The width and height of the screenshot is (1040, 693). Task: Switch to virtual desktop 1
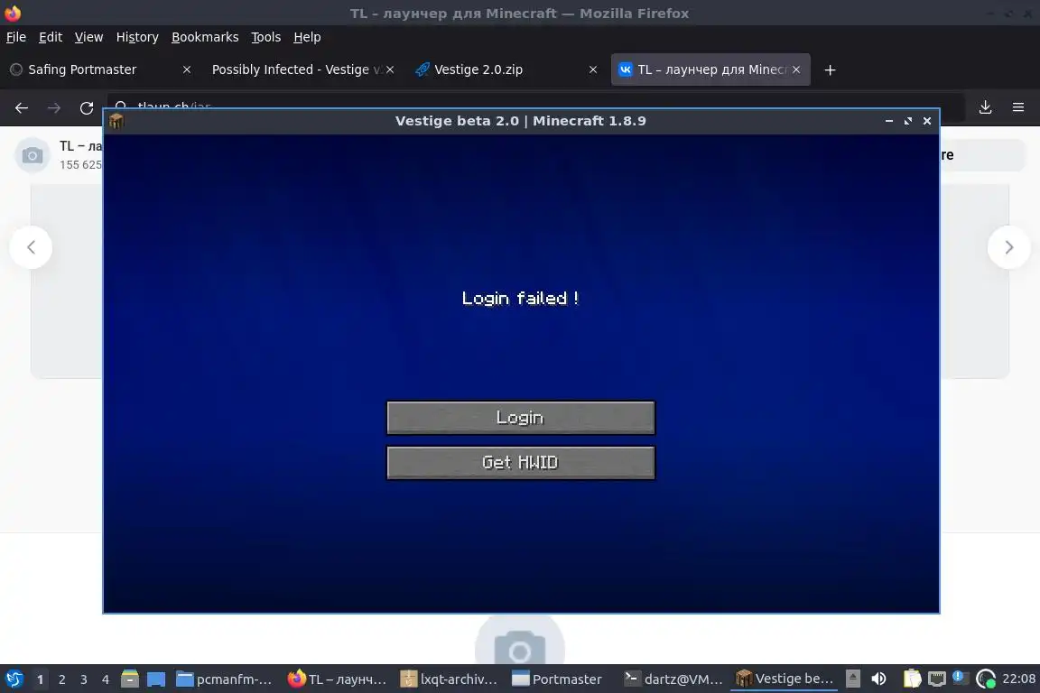(x=41, y=679)
